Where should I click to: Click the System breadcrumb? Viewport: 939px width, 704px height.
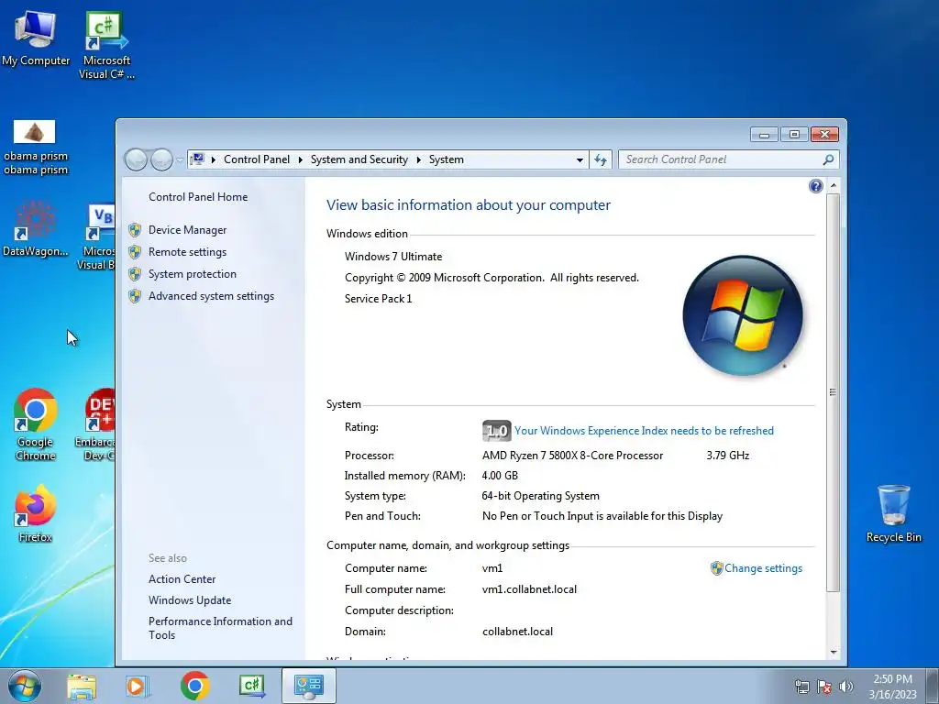pos(447,159)
